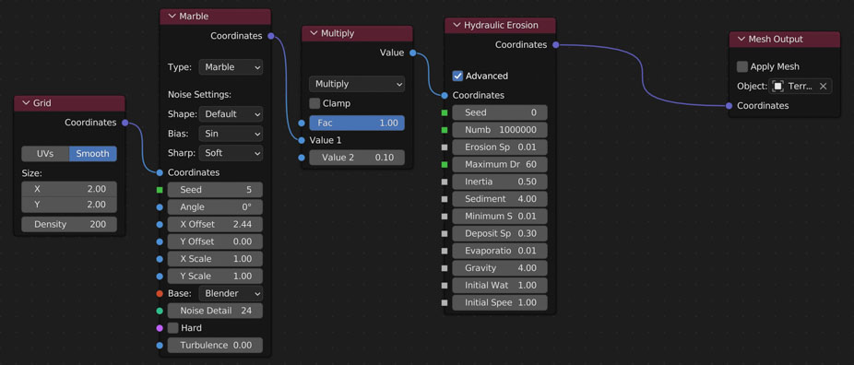Click the green Seed socket on Marble node
Image resolution: width=854 pixels, height=365 pixels.
click(x=160, y=190)
